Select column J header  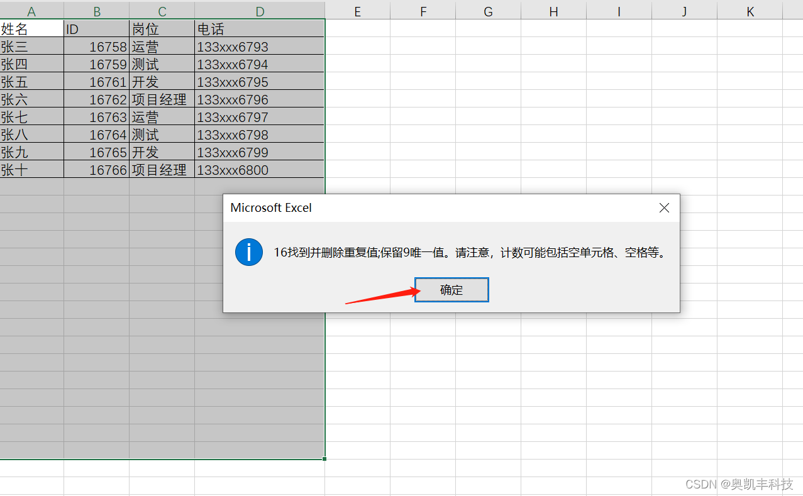pos(684,11)
